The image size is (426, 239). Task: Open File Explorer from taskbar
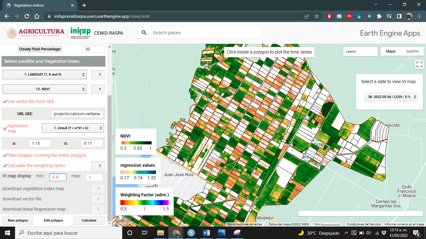[x=160, y=233]
